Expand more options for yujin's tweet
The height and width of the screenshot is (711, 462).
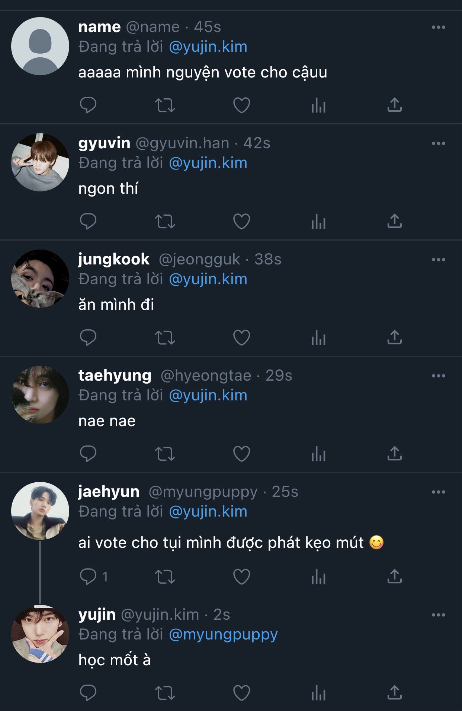pos(438,615)
